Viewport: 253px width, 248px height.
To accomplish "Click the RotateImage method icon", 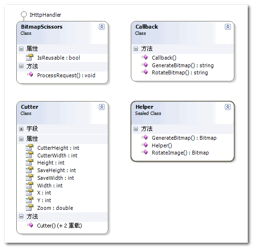I will [144, 152].
